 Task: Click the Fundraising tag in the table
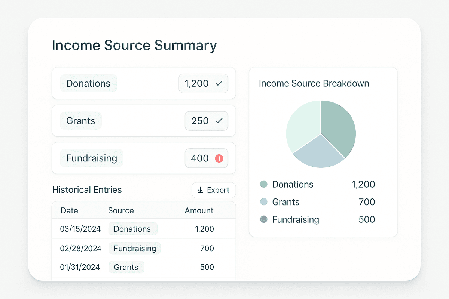135,248
